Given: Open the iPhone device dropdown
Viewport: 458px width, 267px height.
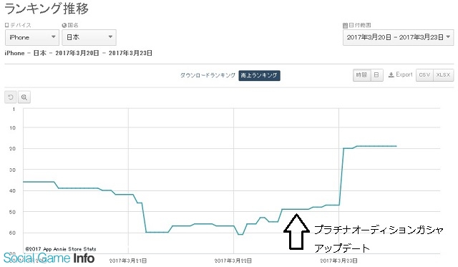Looking at the screenshot, I should click(32, 37).
